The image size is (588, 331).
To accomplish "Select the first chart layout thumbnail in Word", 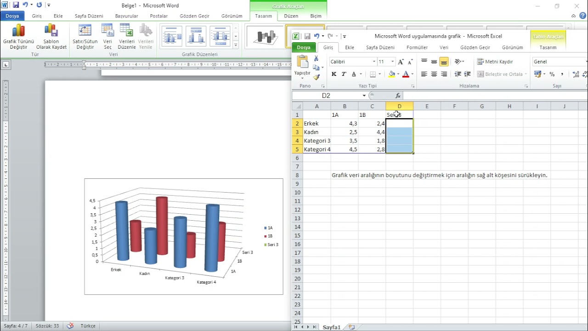I will (x=172, y=36).
